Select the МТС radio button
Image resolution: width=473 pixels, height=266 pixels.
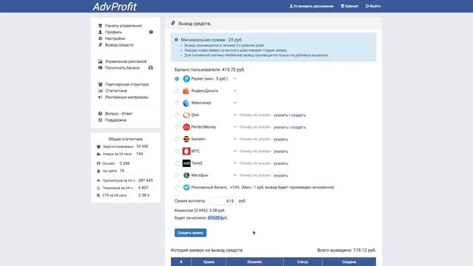177,151
